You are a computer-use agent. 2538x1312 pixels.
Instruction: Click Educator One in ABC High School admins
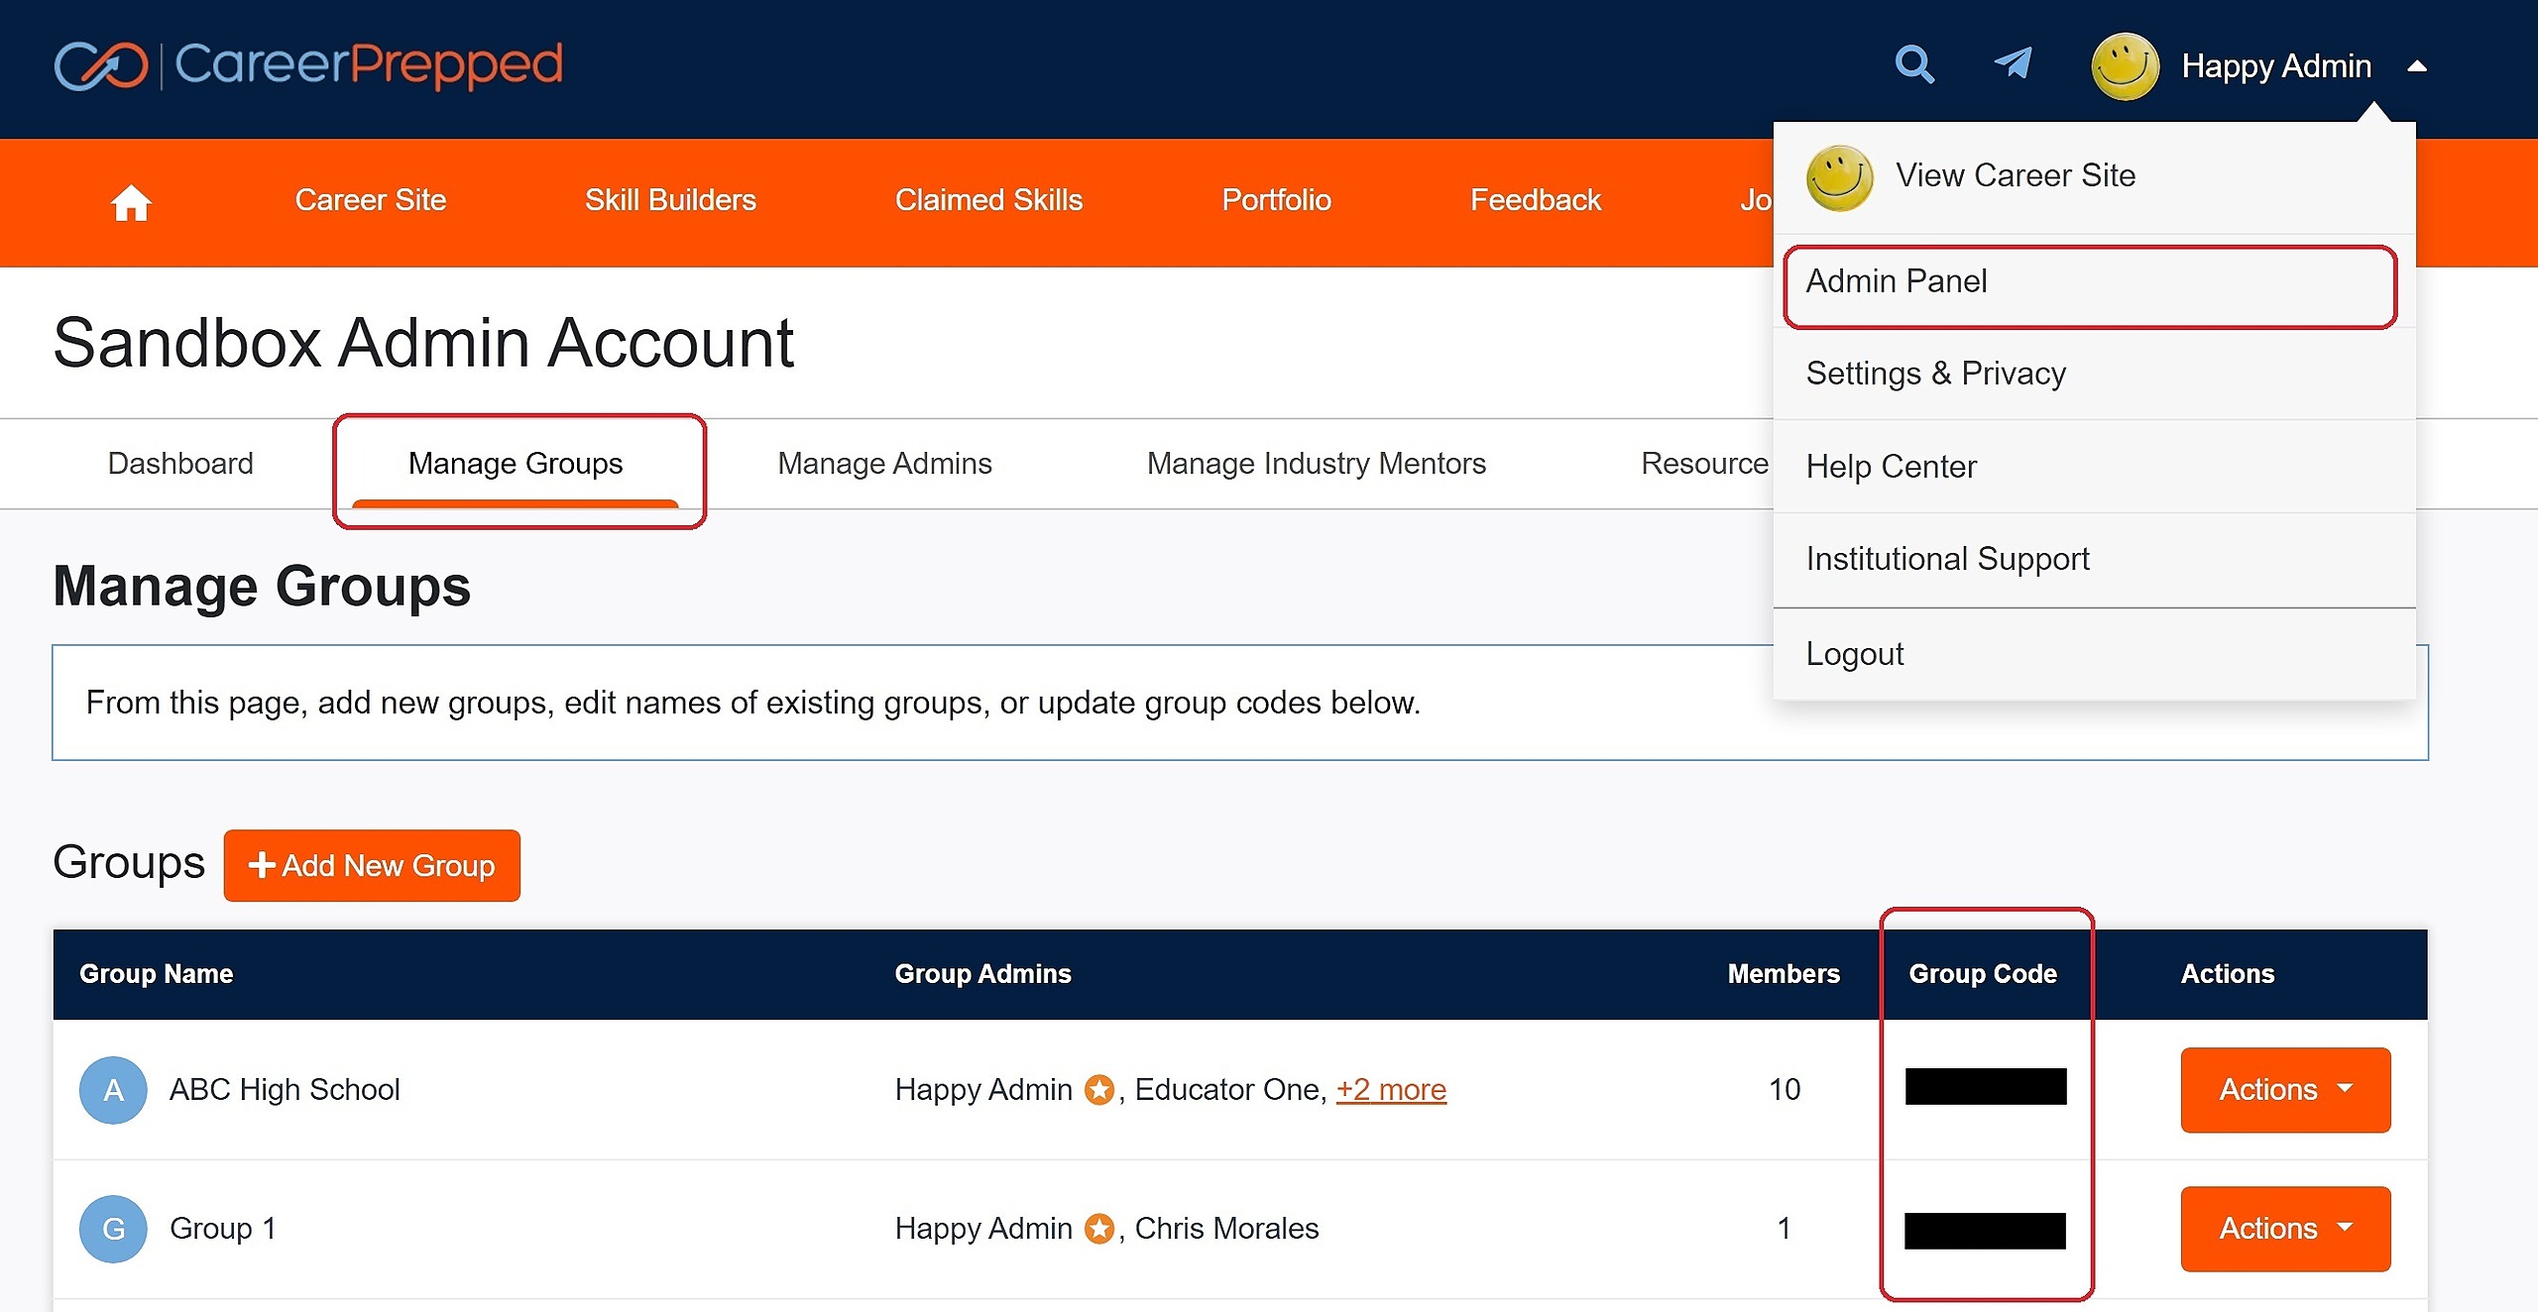click(x=1226, y=1089)
